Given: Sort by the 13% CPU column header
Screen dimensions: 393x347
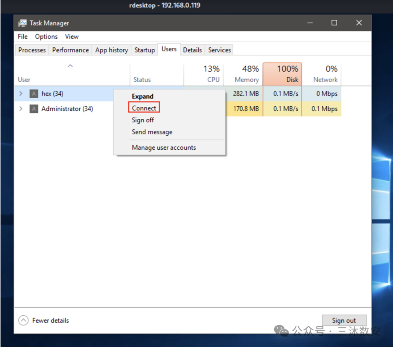Looking at the screenshot, I should [203, 74].
